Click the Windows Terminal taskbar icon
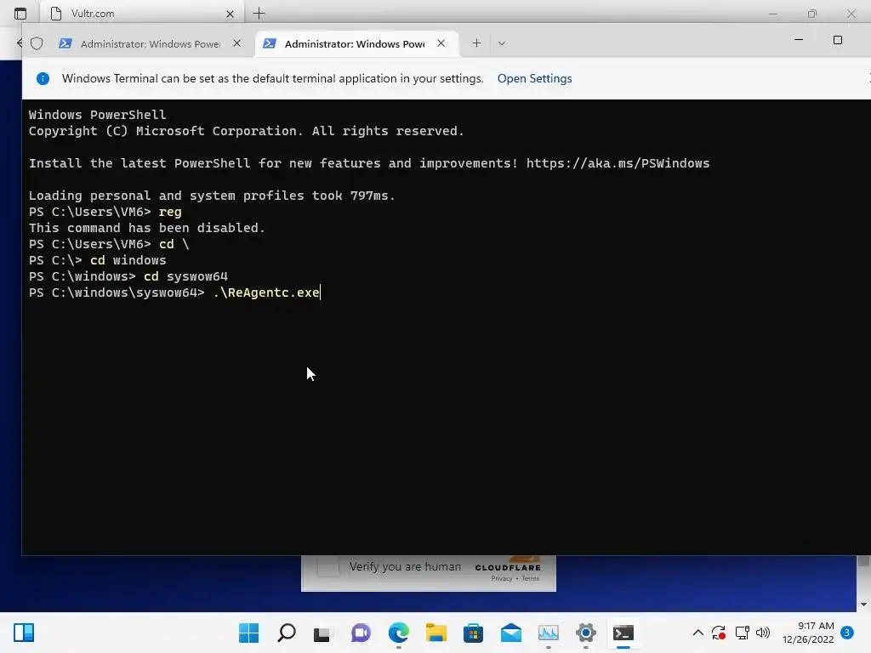 [x=623, y=633]
